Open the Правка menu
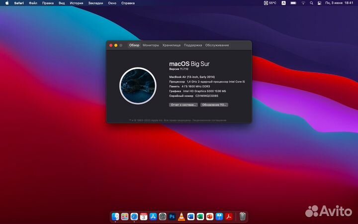Image resolution: width=358 pixels, height=224 pixels. pyautogui.click(x=48, y=3)
